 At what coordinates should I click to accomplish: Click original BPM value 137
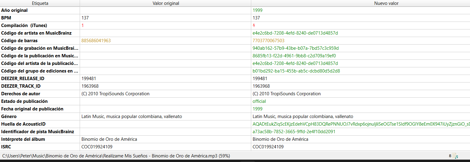click(85, 18)
